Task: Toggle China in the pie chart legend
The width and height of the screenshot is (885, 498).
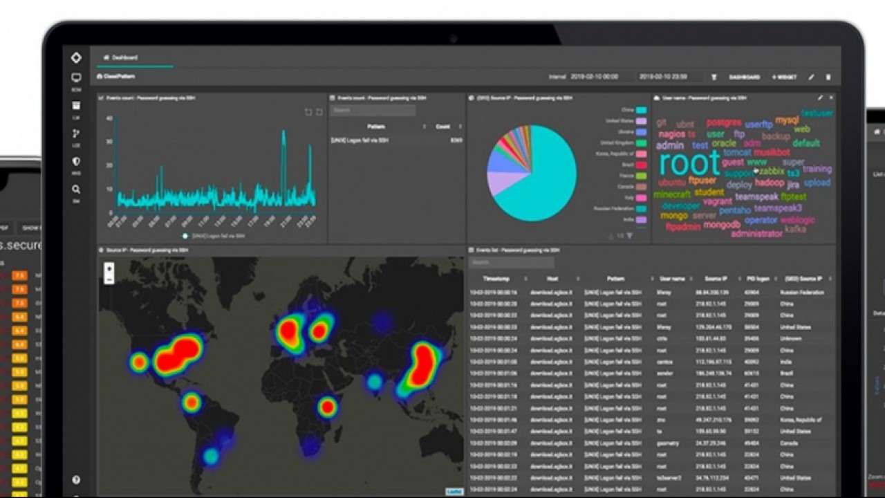Action: [641, 110]
